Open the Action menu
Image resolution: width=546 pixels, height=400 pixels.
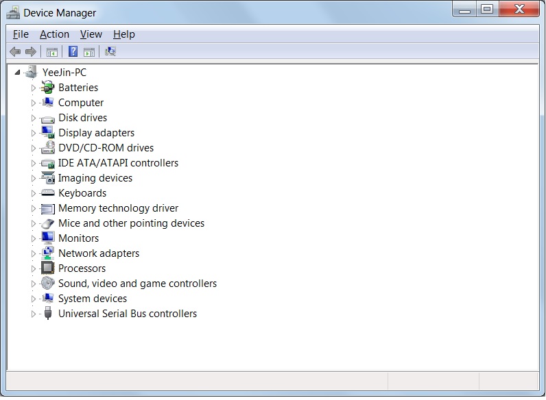click(x=54, y=34)
